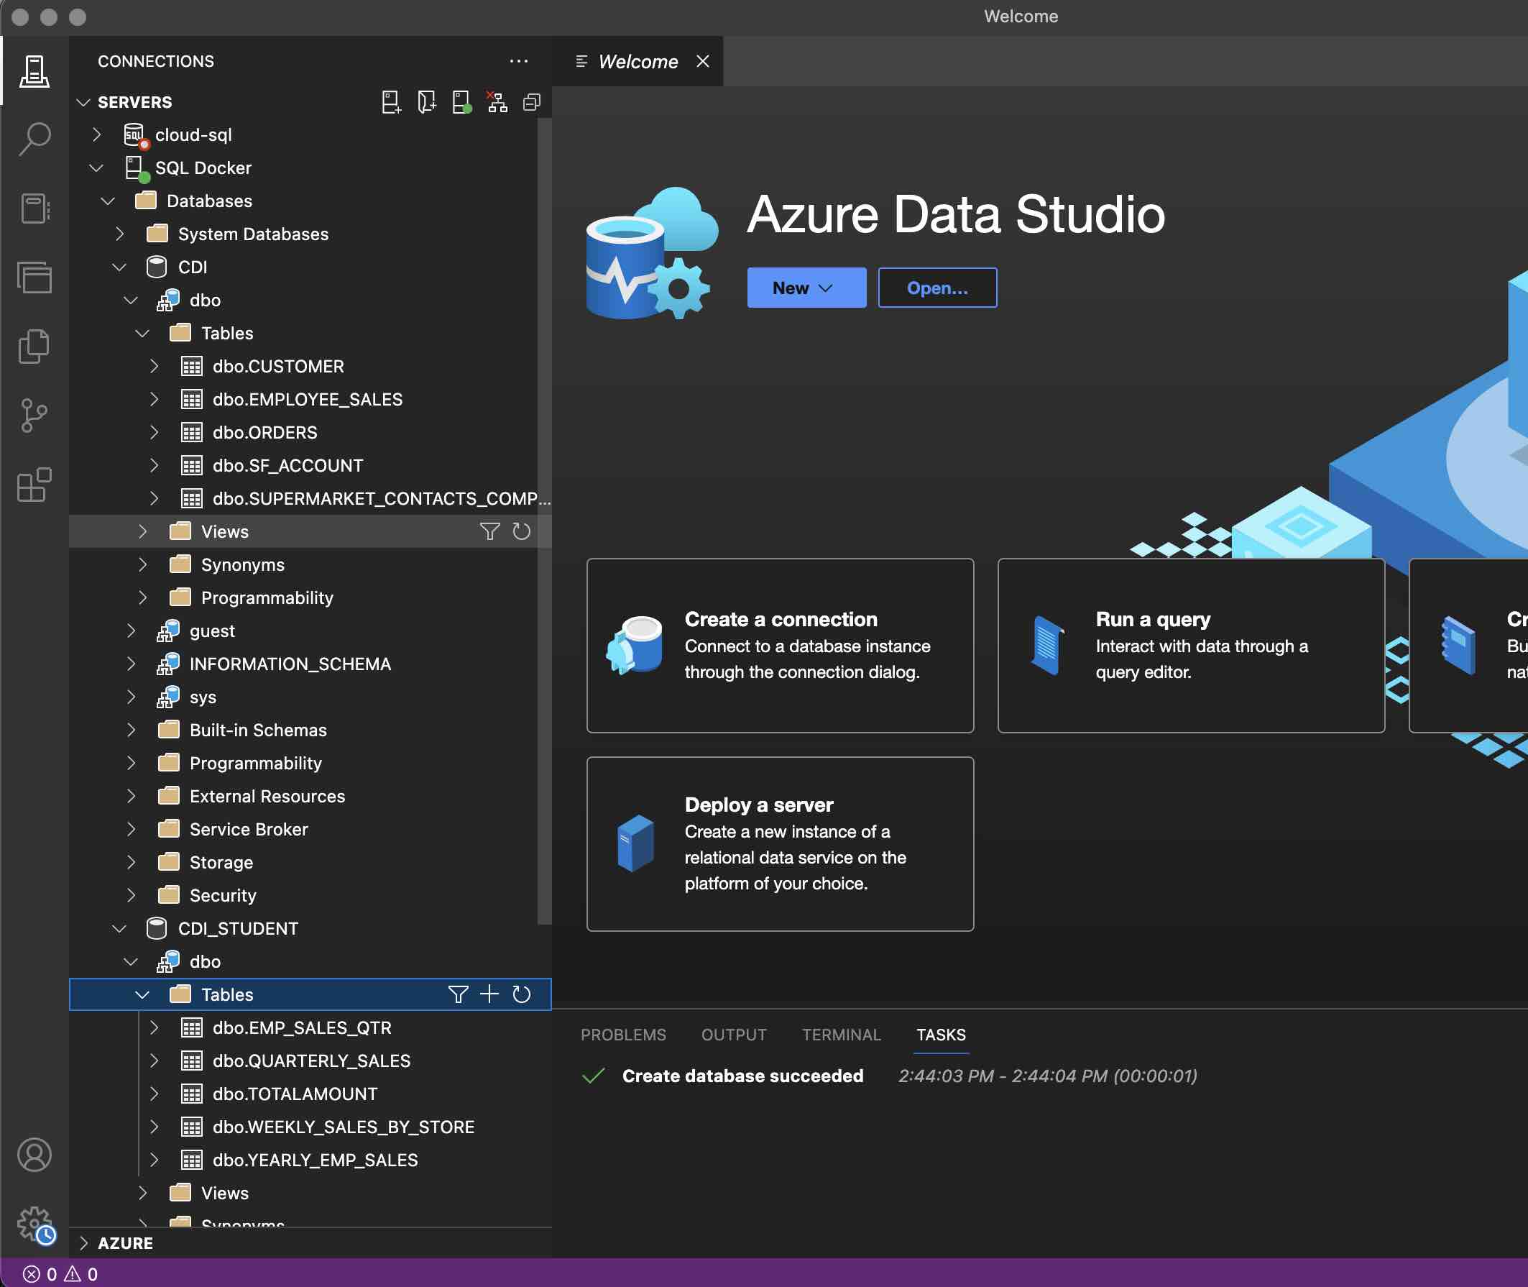The height and width of the screenshot is (1287, 1528).
Task: Switch to the PROBLEMS tab
Action: tap(623, 1035)
